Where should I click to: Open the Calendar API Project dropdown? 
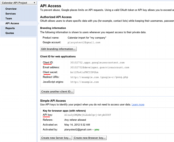tap(19, 3)
